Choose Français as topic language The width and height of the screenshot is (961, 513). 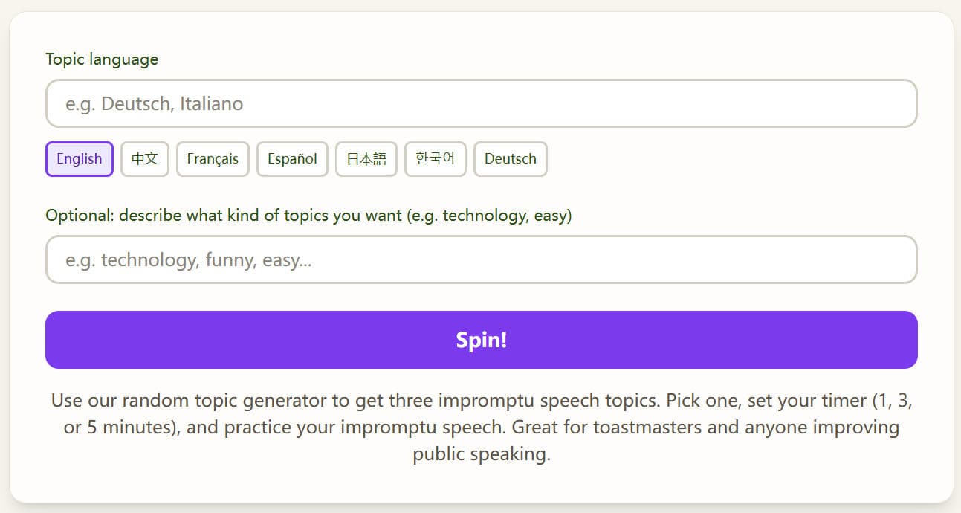point(213,158)
